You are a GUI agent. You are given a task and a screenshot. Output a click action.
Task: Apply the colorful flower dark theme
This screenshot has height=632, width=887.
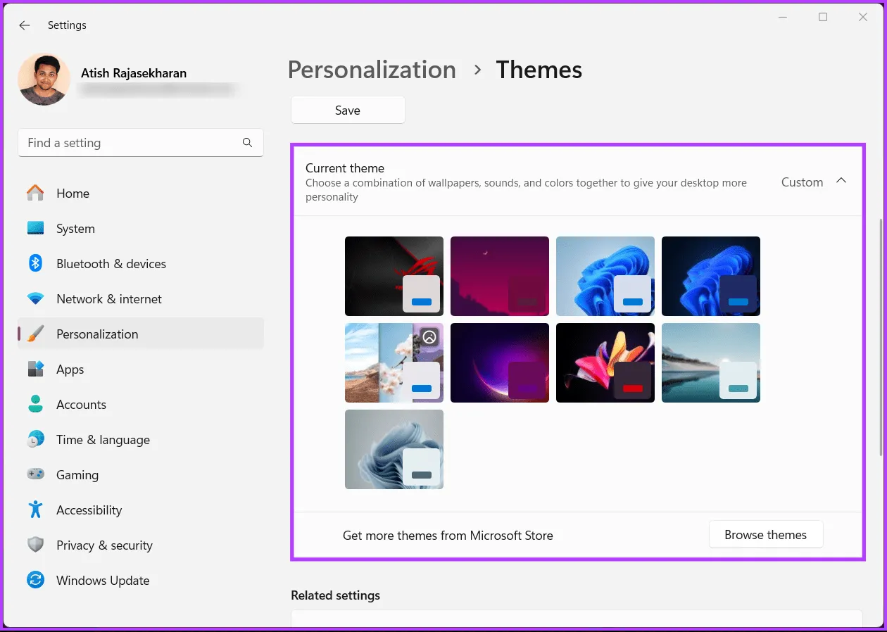(x=605, y=362)
